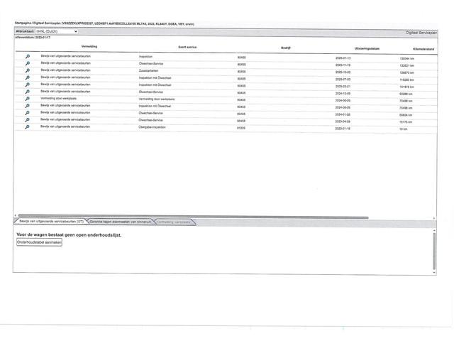The height and width of the screenshot is (341, 454).
Task: Click the Digitaal Serviceplan breadcrumb text
Action: tap(47, 23)
